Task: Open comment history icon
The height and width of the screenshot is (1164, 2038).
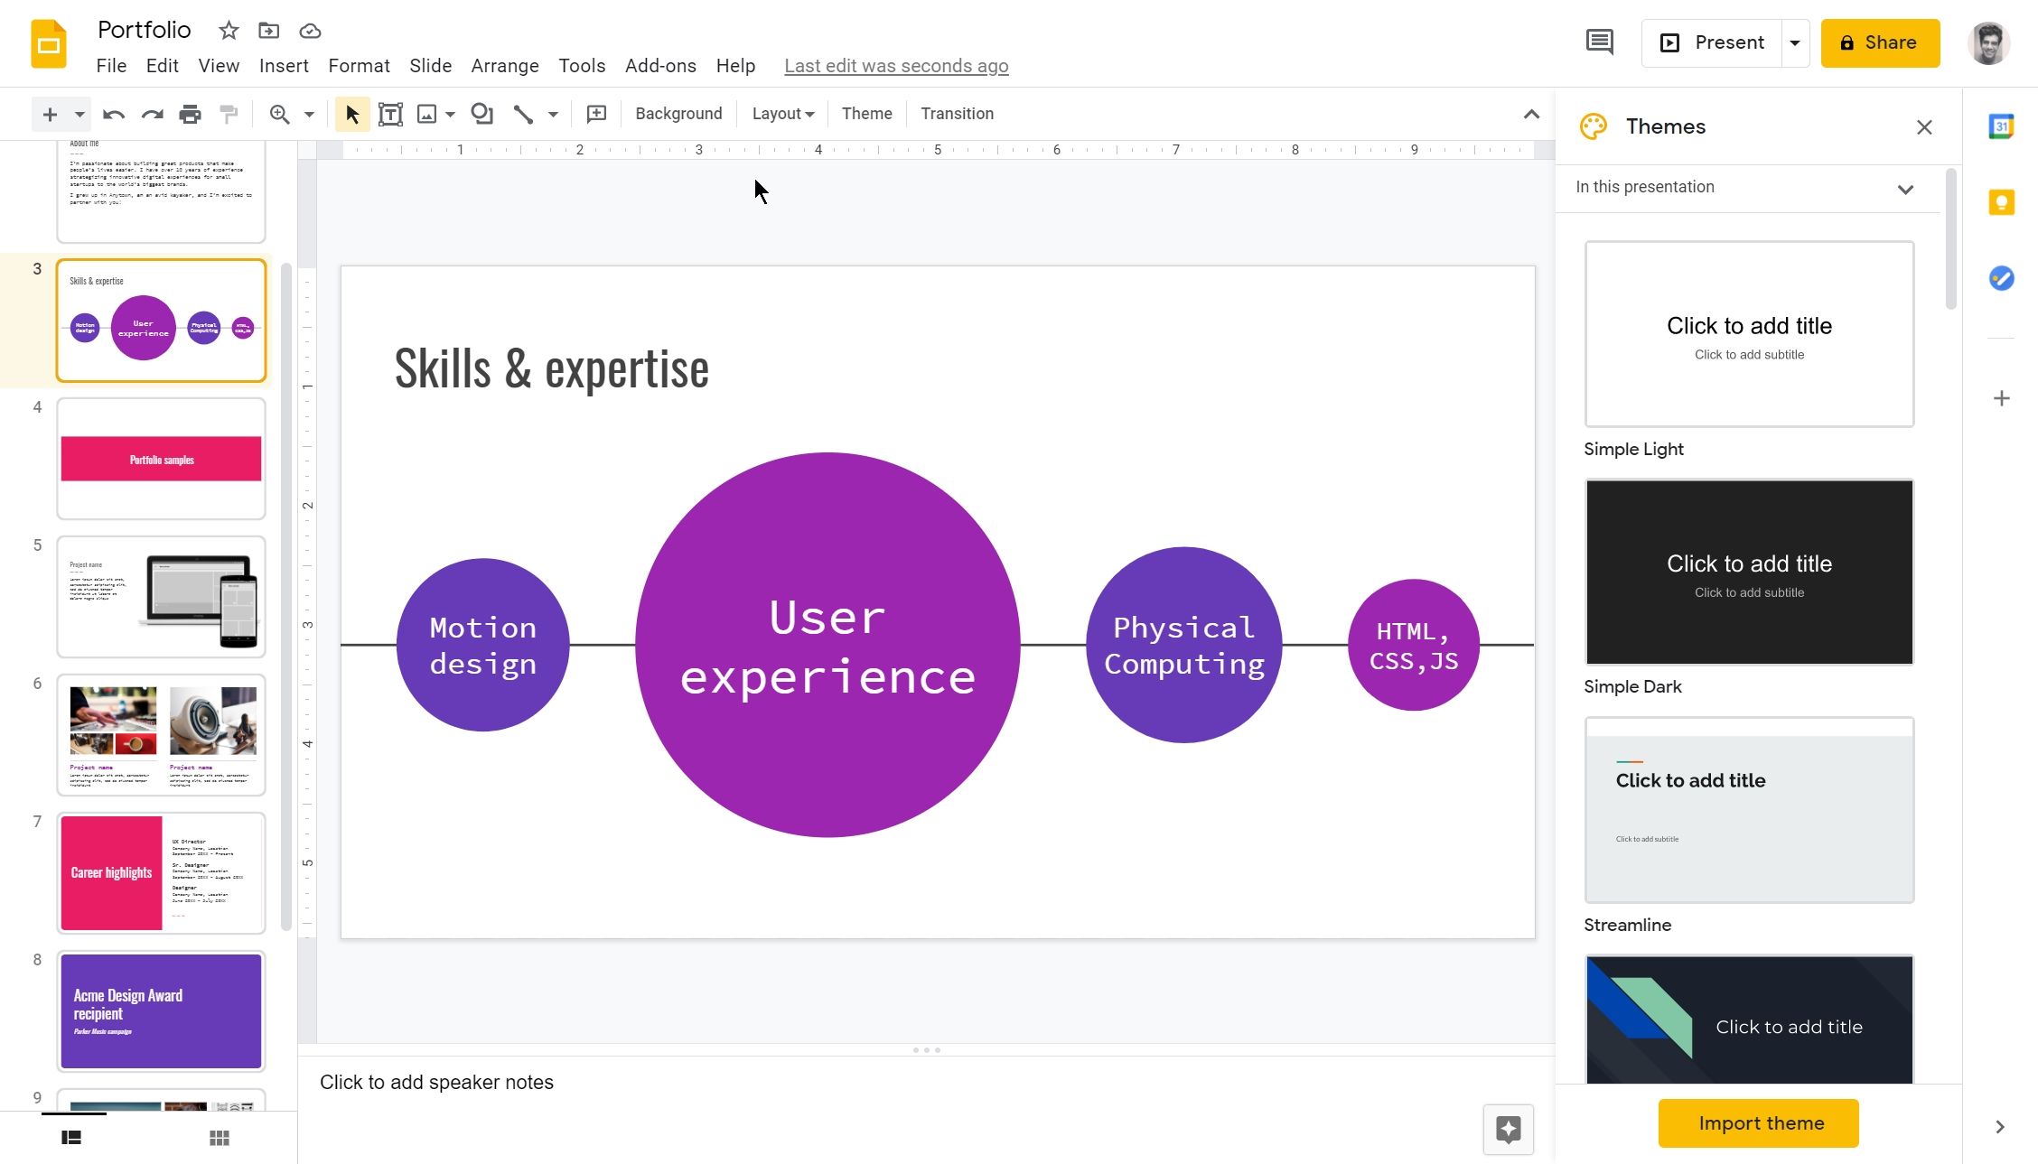Action: [x=1599, y=42]
